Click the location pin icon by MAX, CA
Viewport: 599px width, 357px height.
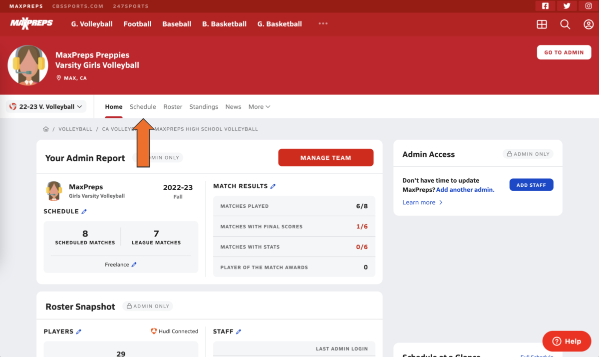pyautogui.click(x=58, y=78)
